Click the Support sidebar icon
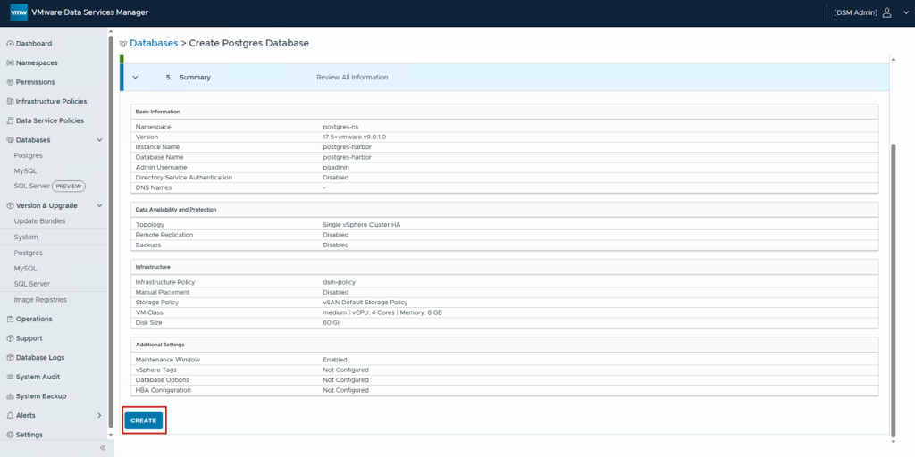Screen dimensions: 915x457 [x=10, y=338]
